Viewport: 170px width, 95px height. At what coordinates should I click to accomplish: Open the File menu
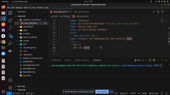click(8, 8)
